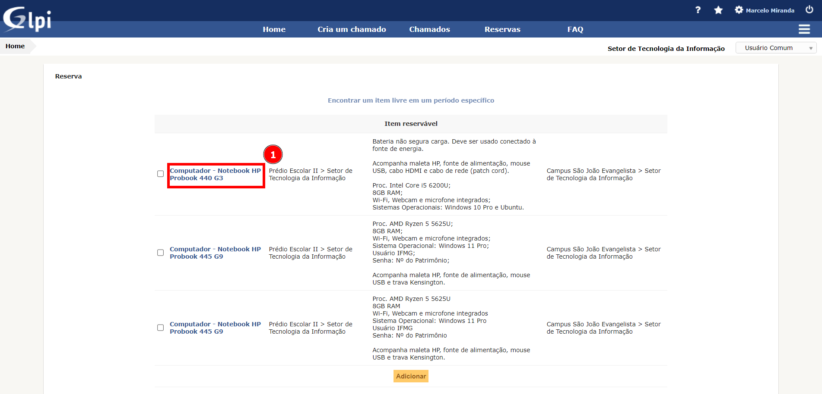Click Campus São João Evangelista entity in first row
Viewport: 822px width, 394px height.
[x=603, y=174]
